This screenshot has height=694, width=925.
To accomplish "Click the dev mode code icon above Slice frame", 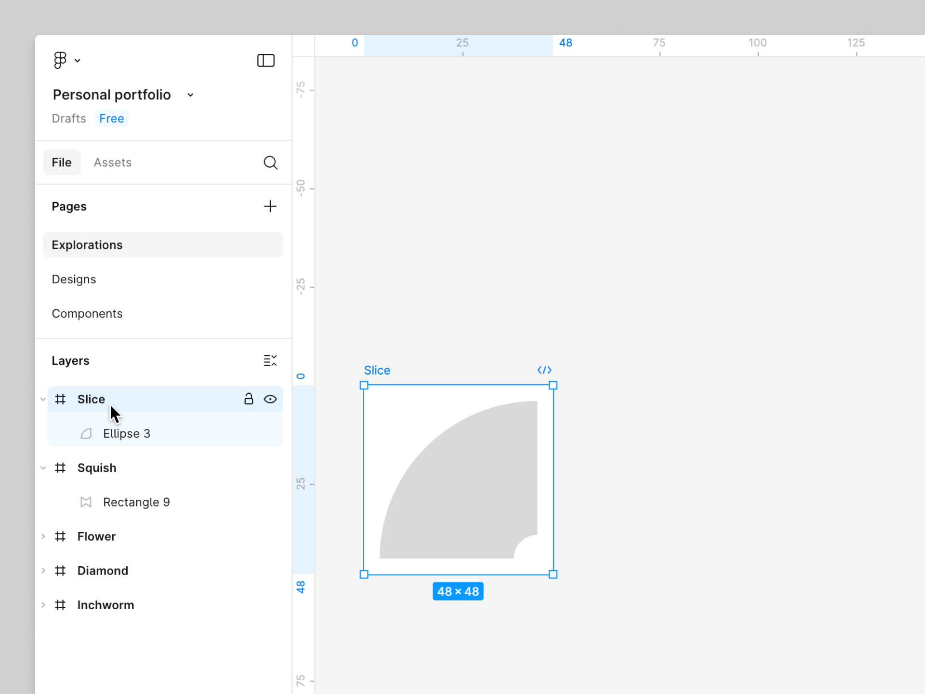I will pos(544,370).
